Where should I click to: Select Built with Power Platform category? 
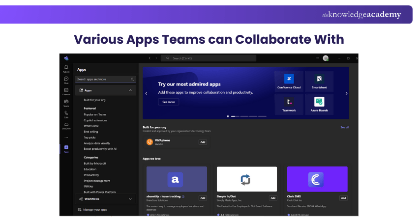point(100,192)
